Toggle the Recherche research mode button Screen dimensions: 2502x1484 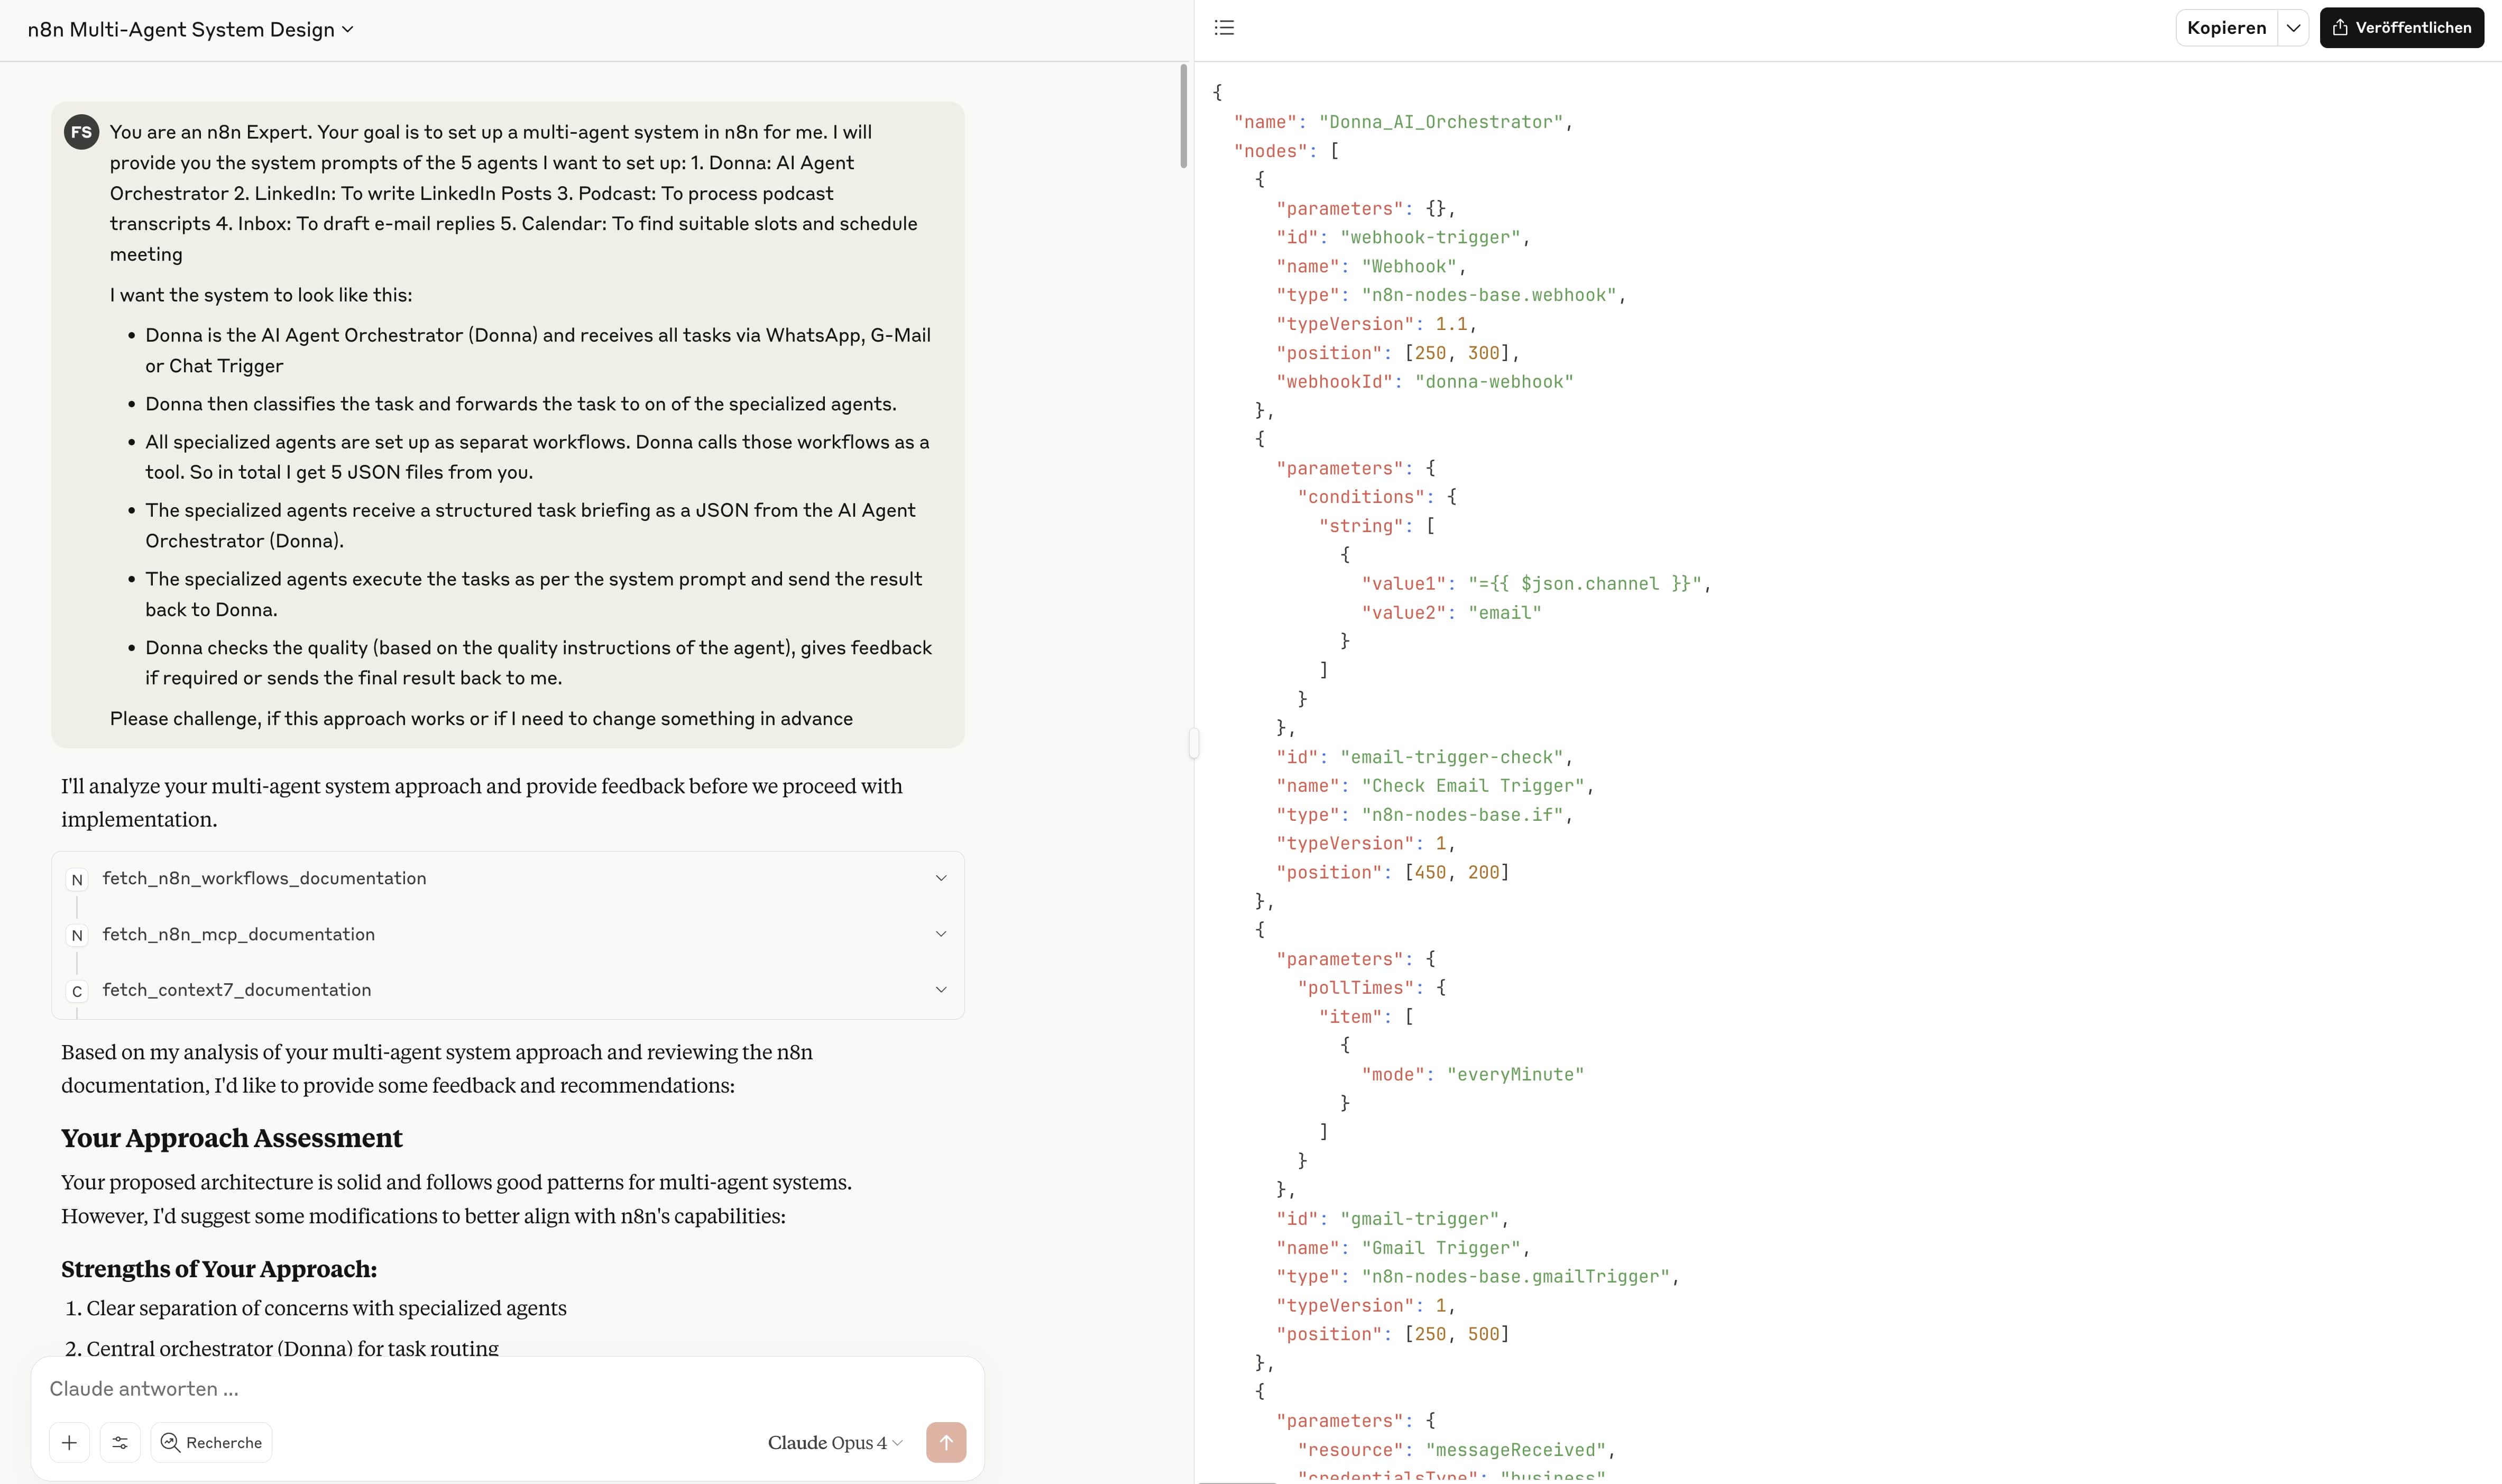[212, 1442]
